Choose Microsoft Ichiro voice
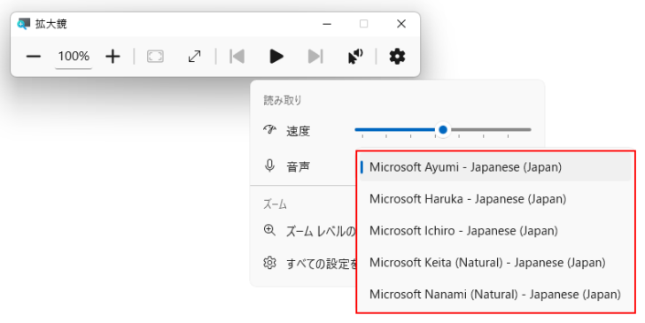This screenshot has width=645, height=323. 495,231
